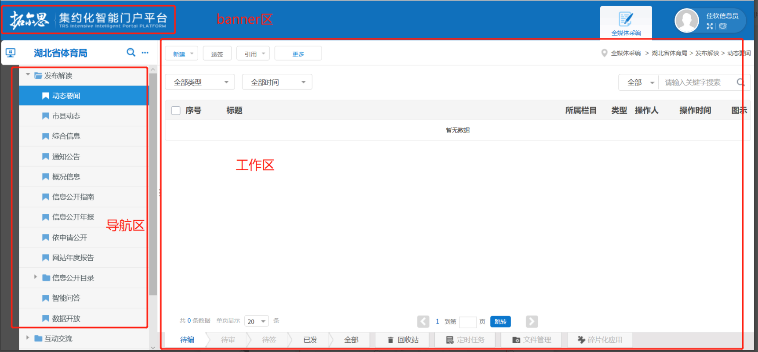Change the per-page count dropdown showing 20
The width and height of the screenshot is (758, 352).
coord(257,321)
